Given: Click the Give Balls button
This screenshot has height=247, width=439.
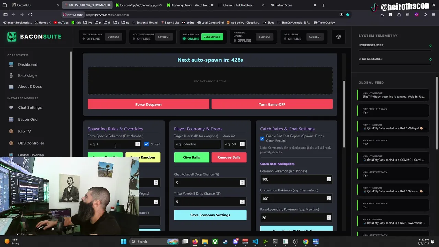Looking at the screenshot, I should click(x=191, y=157).
